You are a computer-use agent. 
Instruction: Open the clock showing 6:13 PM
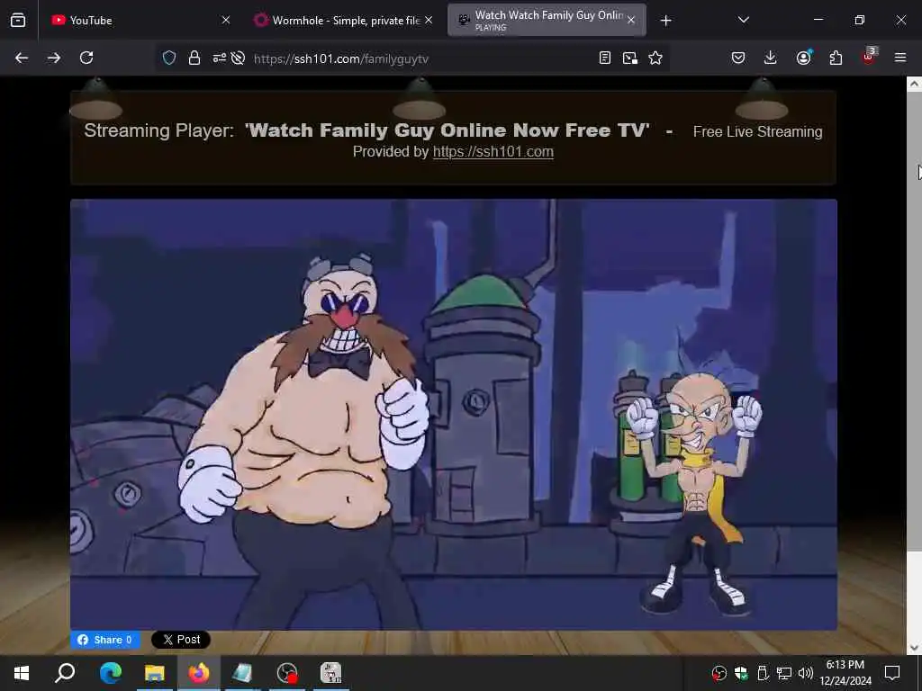click(845, 673)
